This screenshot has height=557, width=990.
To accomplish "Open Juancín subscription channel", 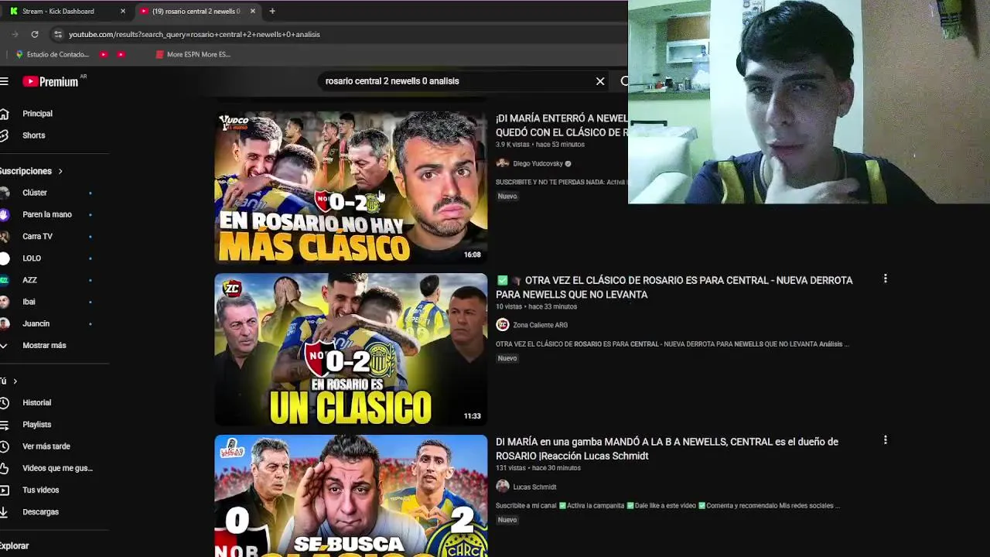I will coord(36,323).
